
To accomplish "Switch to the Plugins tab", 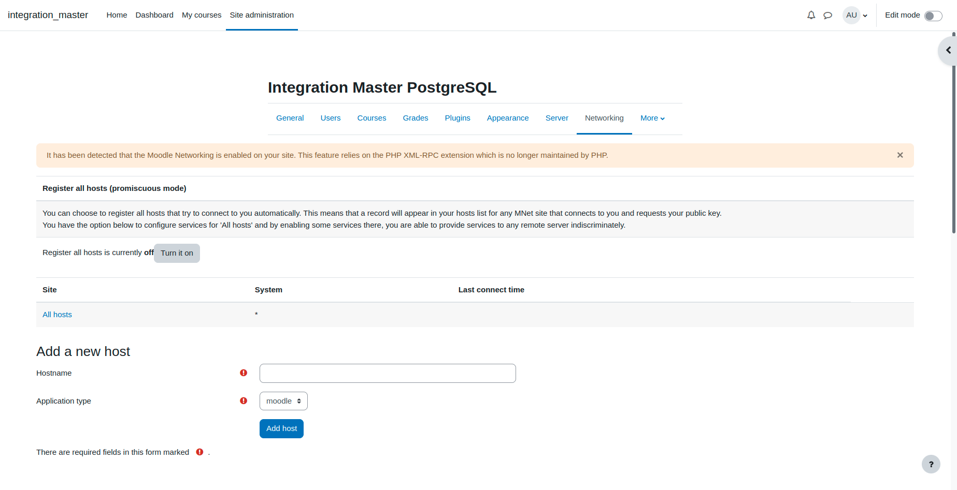I will click(458, 118).
